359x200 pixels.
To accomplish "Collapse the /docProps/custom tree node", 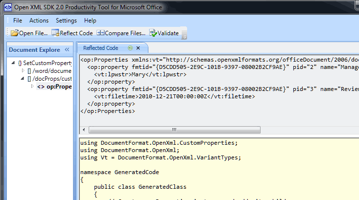I will 23,78.
